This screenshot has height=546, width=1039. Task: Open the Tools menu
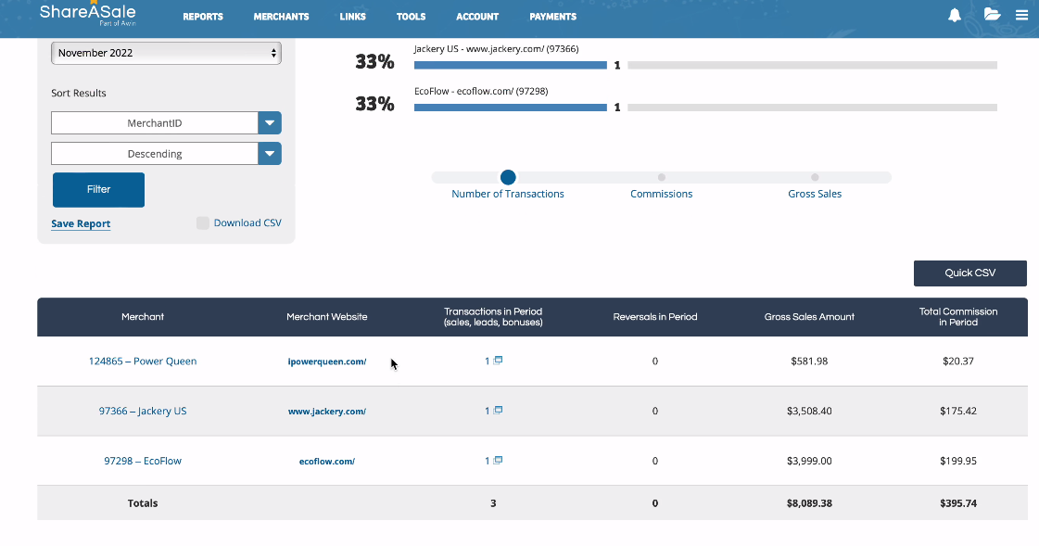pyautogui.click(x=411, y=17)
